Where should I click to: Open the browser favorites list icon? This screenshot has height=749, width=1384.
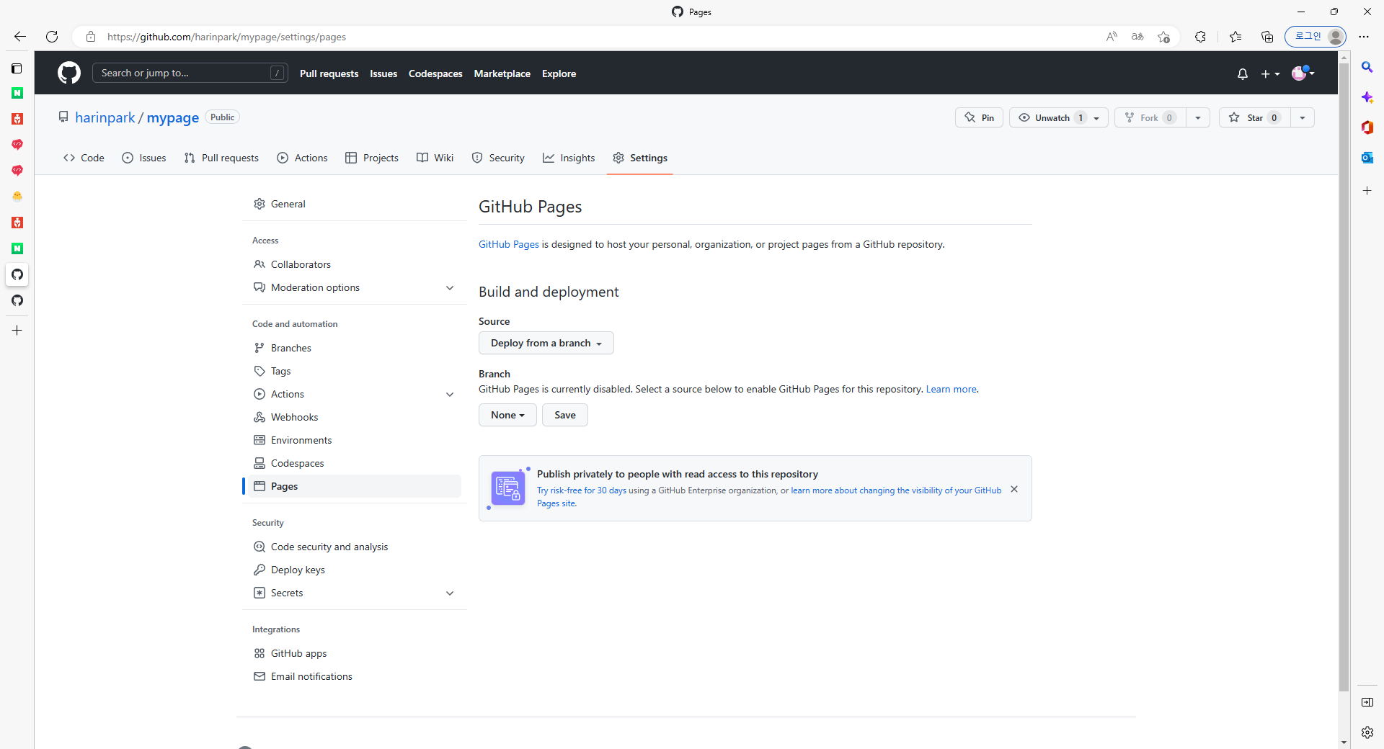[x=1236, y=37]
